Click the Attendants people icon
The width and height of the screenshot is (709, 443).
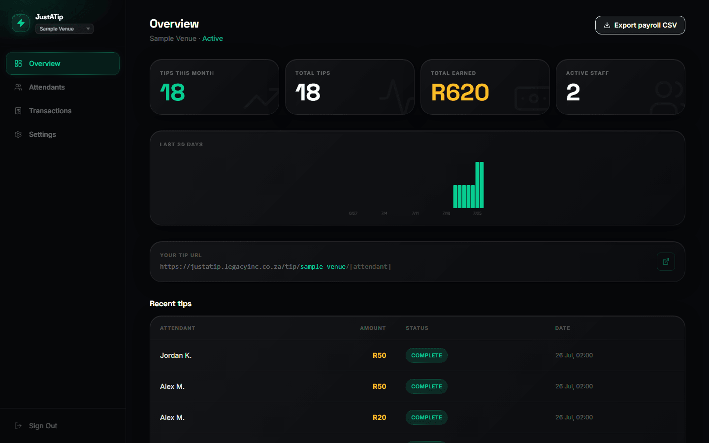point(18,87)
